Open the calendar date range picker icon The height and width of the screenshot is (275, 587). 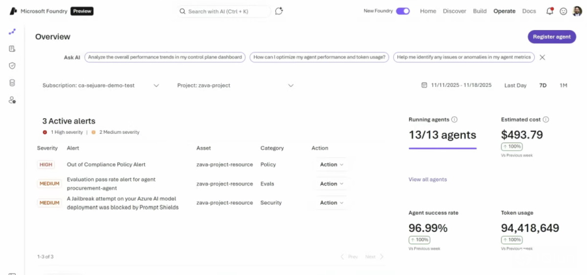[424, 86]
